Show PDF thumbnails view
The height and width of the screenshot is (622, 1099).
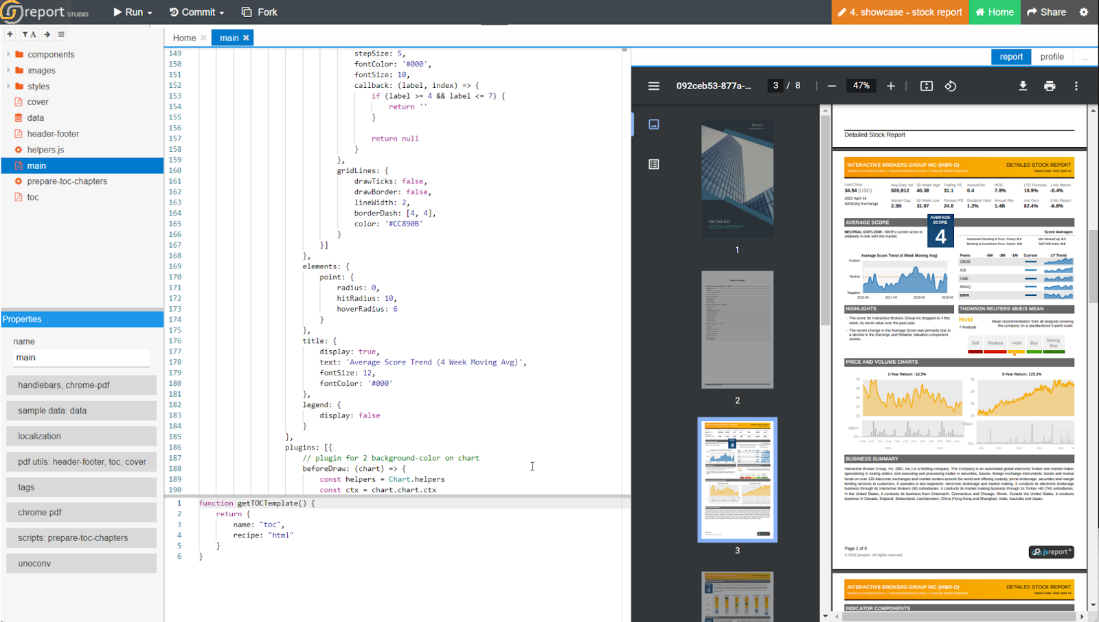click(x=654, y=124)
